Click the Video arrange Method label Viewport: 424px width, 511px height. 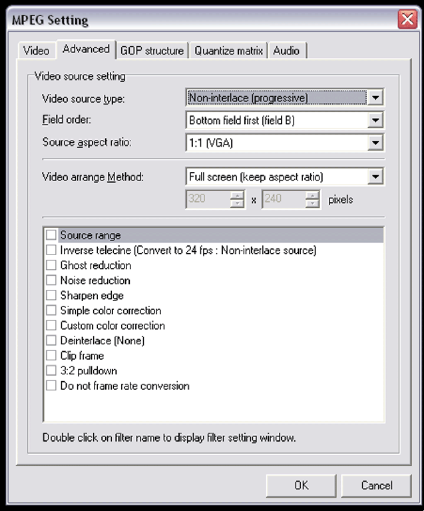pos(93,177)
